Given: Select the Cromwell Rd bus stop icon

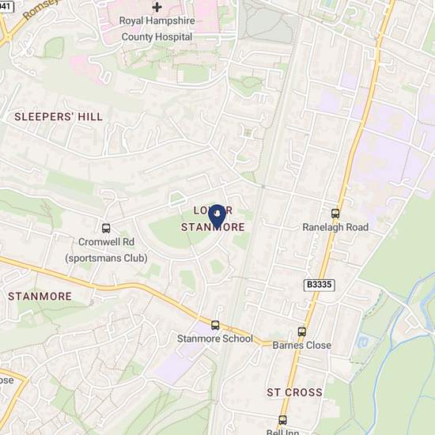Looking at the screenshot, I should [x=106, y=229].
